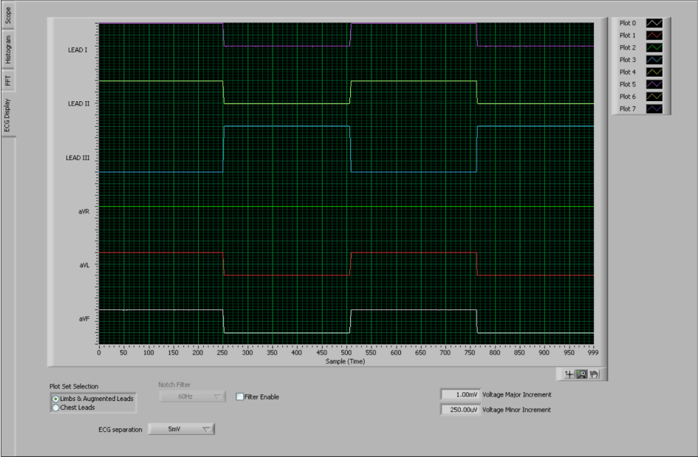
Task: Click the Plot 4 legend icon
Action: click(654, 72)
